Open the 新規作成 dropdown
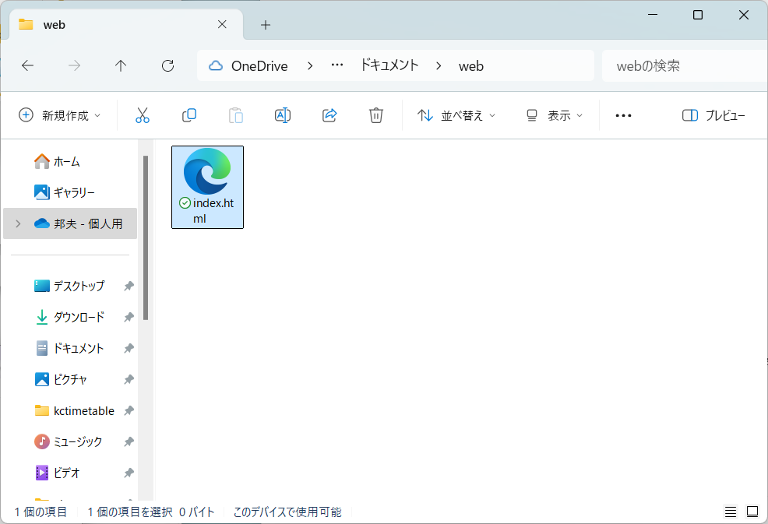 58,114
